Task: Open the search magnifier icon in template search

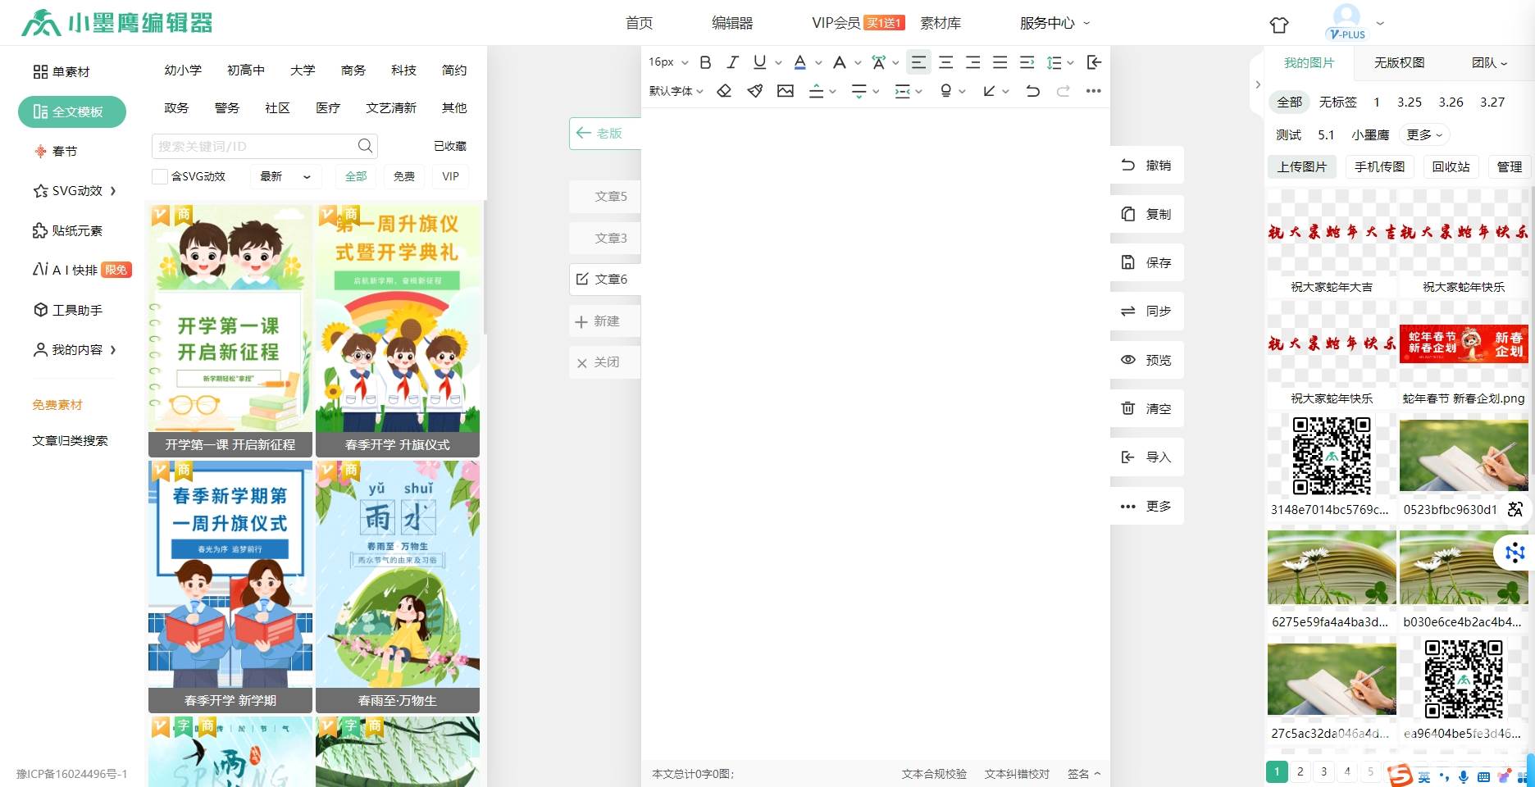Action: click(x=365, y=146)
